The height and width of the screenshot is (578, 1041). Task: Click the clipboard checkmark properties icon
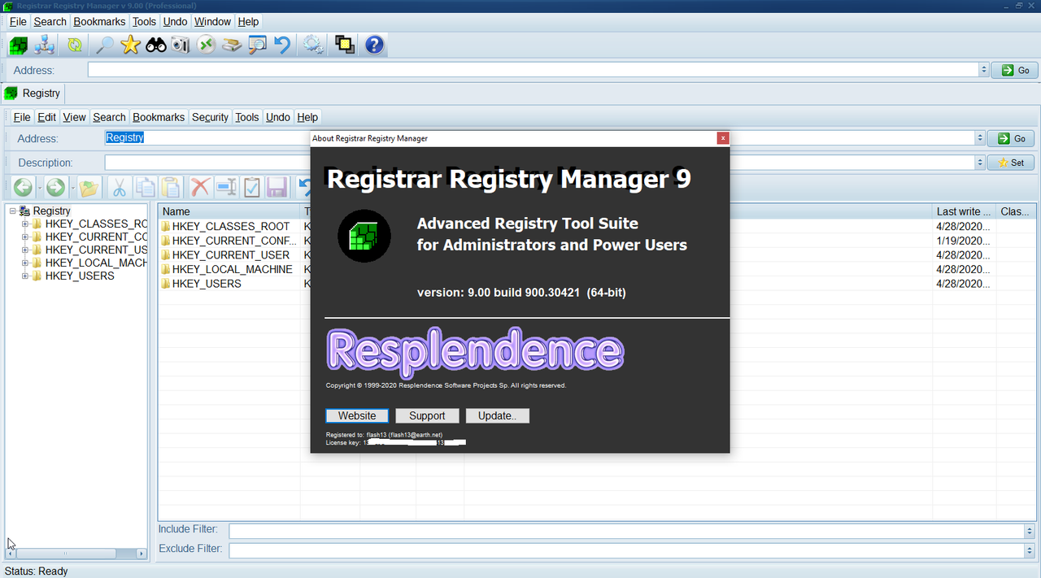252,188
